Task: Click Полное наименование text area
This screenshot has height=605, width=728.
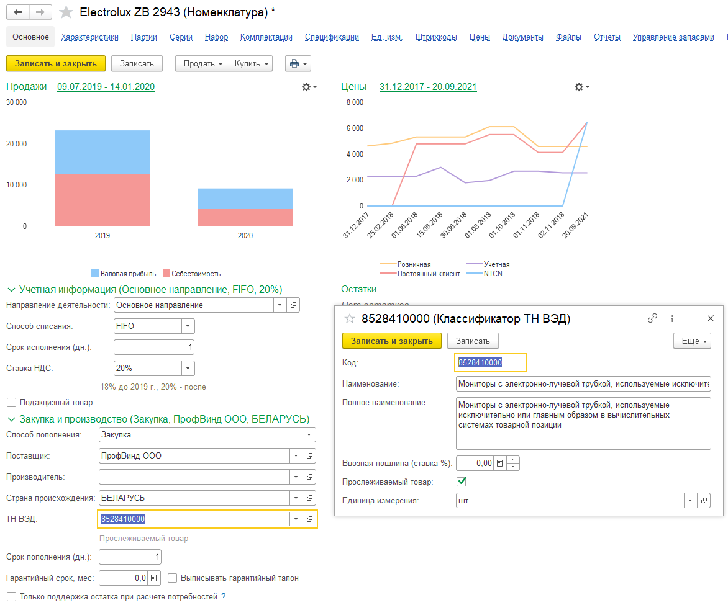Action: (583, 423)
